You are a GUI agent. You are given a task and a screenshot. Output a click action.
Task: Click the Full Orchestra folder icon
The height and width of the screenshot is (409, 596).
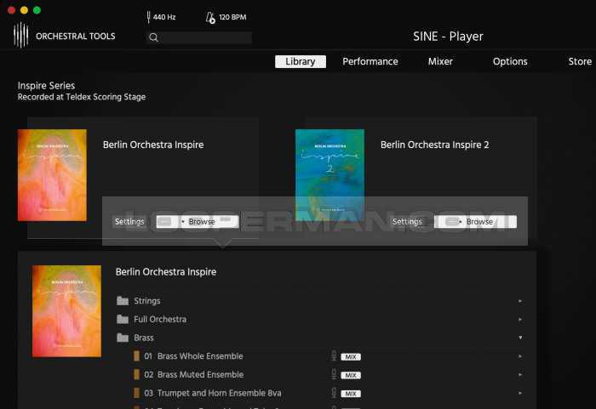tap(123, 319)
